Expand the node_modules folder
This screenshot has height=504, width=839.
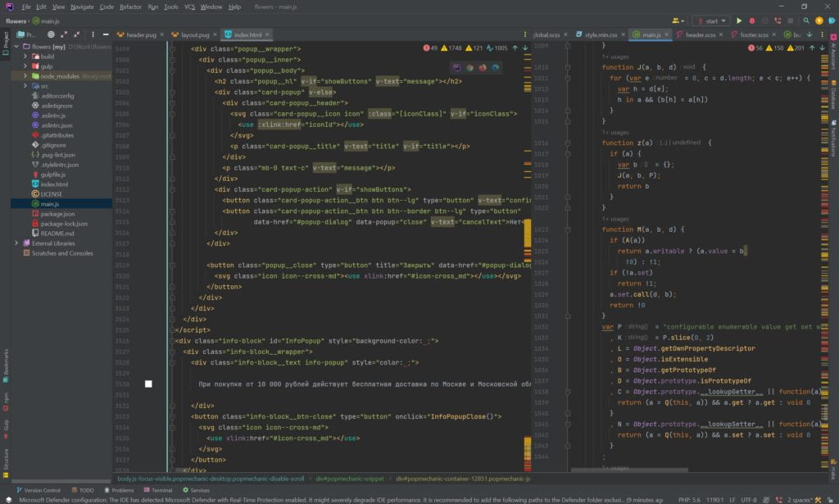26,76
